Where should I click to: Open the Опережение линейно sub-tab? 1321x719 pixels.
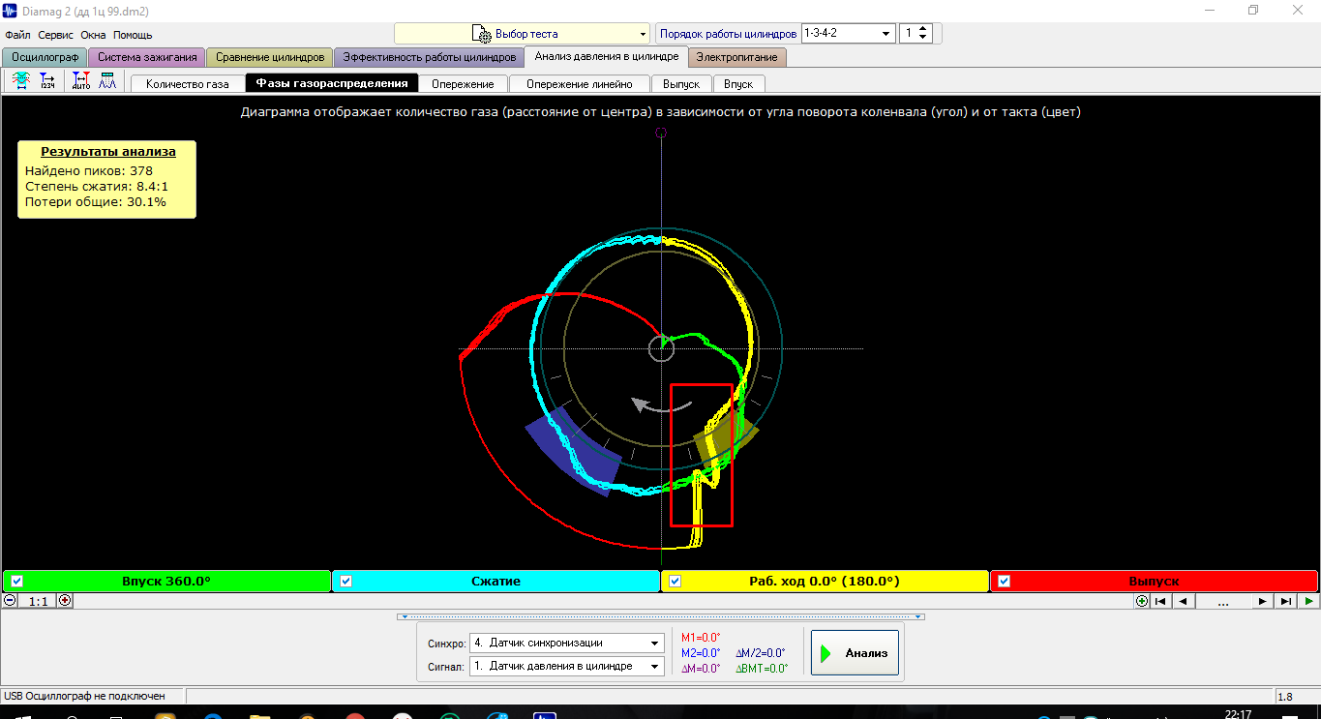tap(580, 84)
